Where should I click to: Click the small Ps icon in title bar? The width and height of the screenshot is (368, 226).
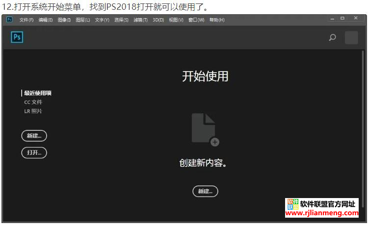coord(9,20)
